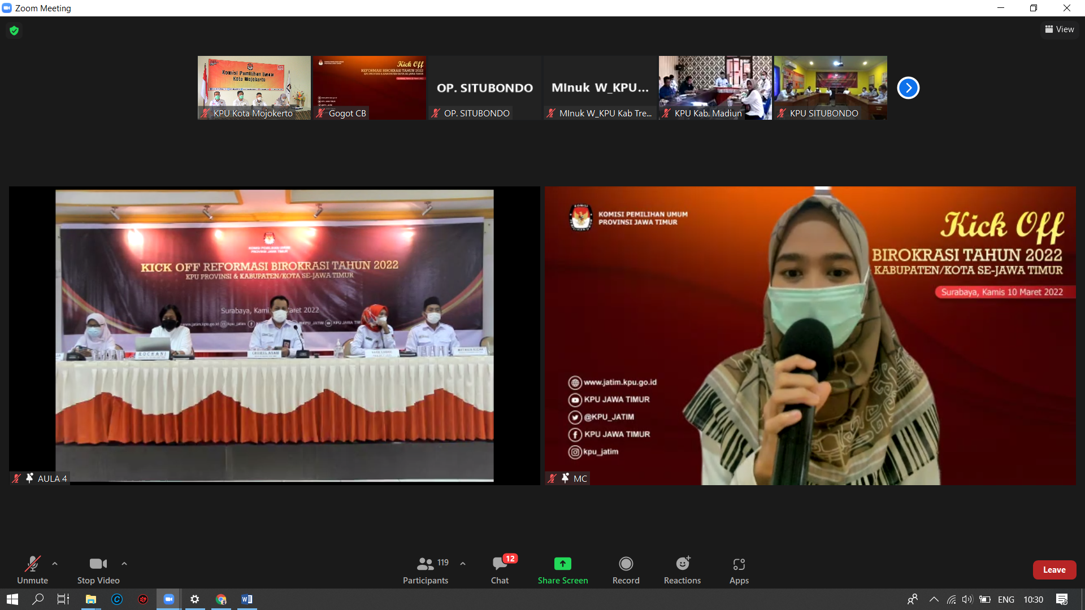This screenshot has width=1085, height=610.
Task: Expand participants options arrow beside 119
Action: 463,564
